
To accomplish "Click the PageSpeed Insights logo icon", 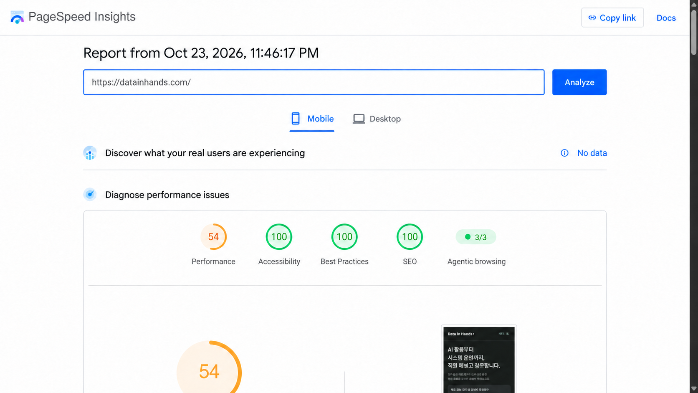I will [17, 17].
